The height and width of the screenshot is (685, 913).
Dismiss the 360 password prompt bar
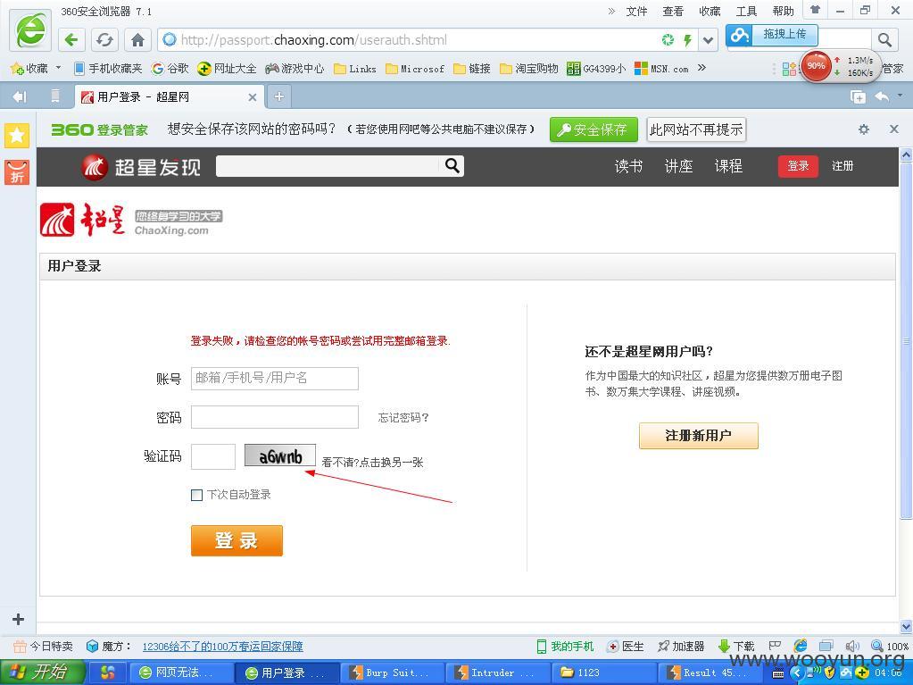(894, 129)
